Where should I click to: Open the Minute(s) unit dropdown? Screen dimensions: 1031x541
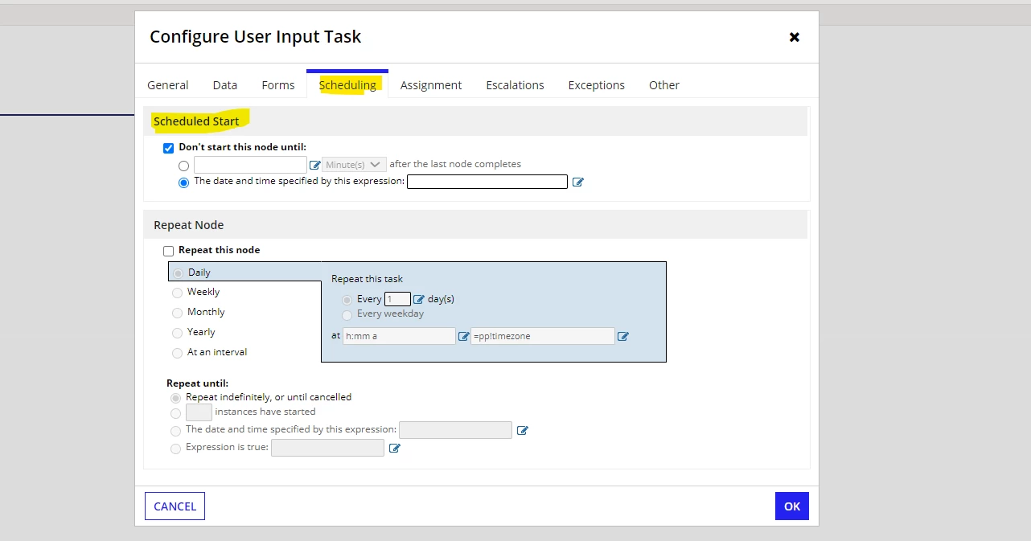click(x=355, y=165)
